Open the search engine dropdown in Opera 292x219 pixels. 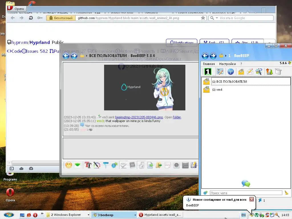pos(217,18)
